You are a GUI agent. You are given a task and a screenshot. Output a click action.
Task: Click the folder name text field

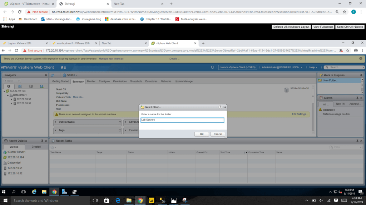(182, 120)
